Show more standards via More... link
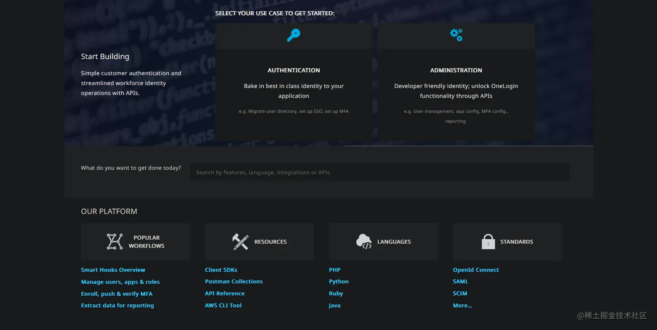Viewport: 657px width, 330px height. click(462, 305)
